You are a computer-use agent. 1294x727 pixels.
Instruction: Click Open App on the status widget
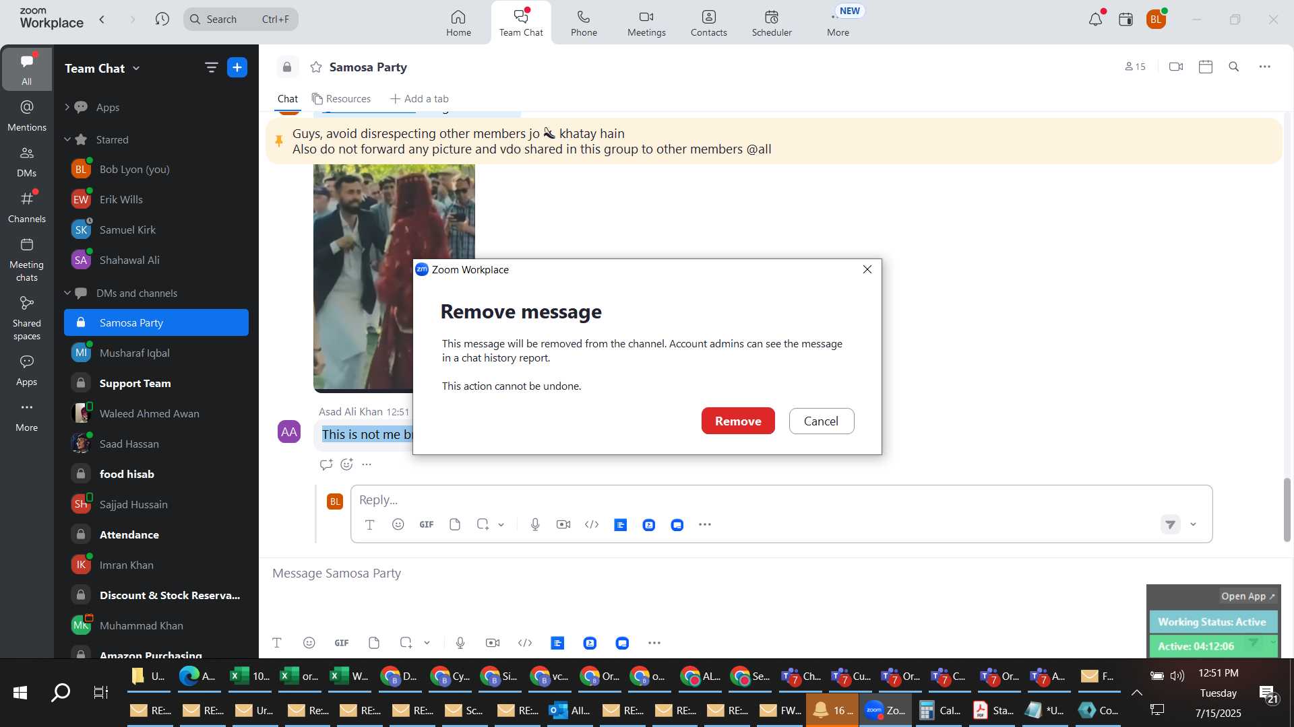(x=1247, y=596)
